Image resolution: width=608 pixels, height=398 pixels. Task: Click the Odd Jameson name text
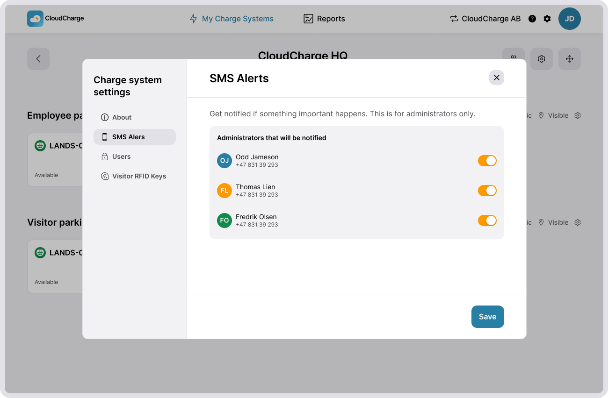click(257, 157)
